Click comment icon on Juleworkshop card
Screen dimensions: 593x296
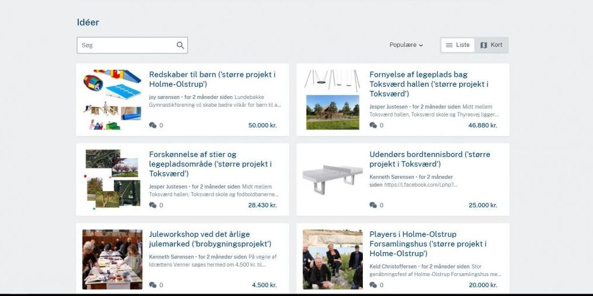click(153, 285)
